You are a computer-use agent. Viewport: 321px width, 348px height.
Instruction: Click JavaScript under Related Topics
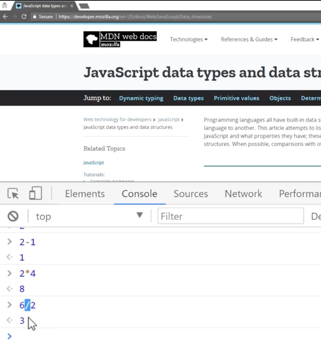pyautogui.click(x=94, y=163)
